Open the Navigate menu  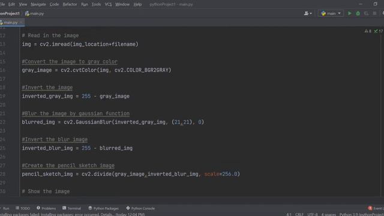click(x=38, y=4)
